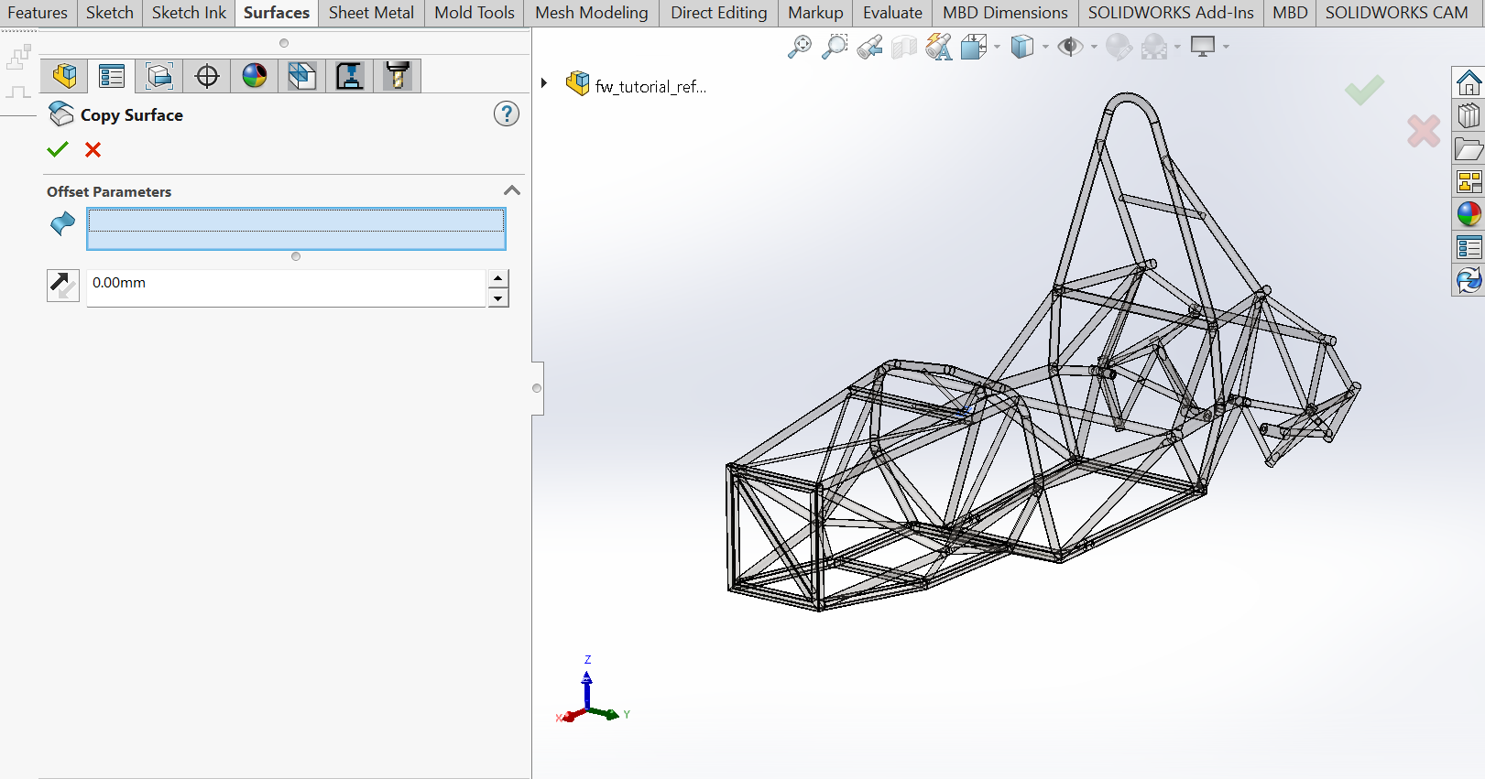
Task: Collapse the Offset Parameters section
Action: pos(512,190)
